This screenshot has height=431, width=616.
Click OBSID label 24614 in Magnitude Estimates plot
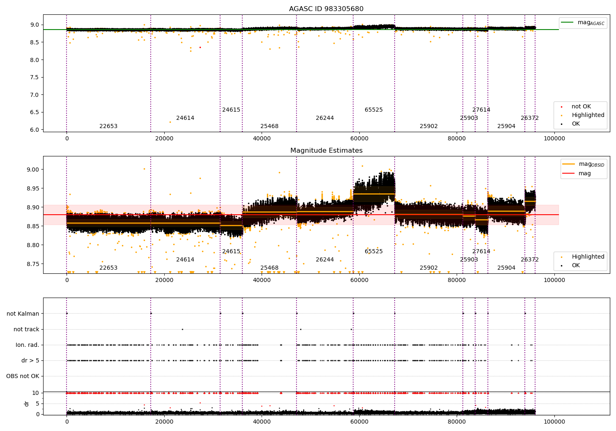185,260
